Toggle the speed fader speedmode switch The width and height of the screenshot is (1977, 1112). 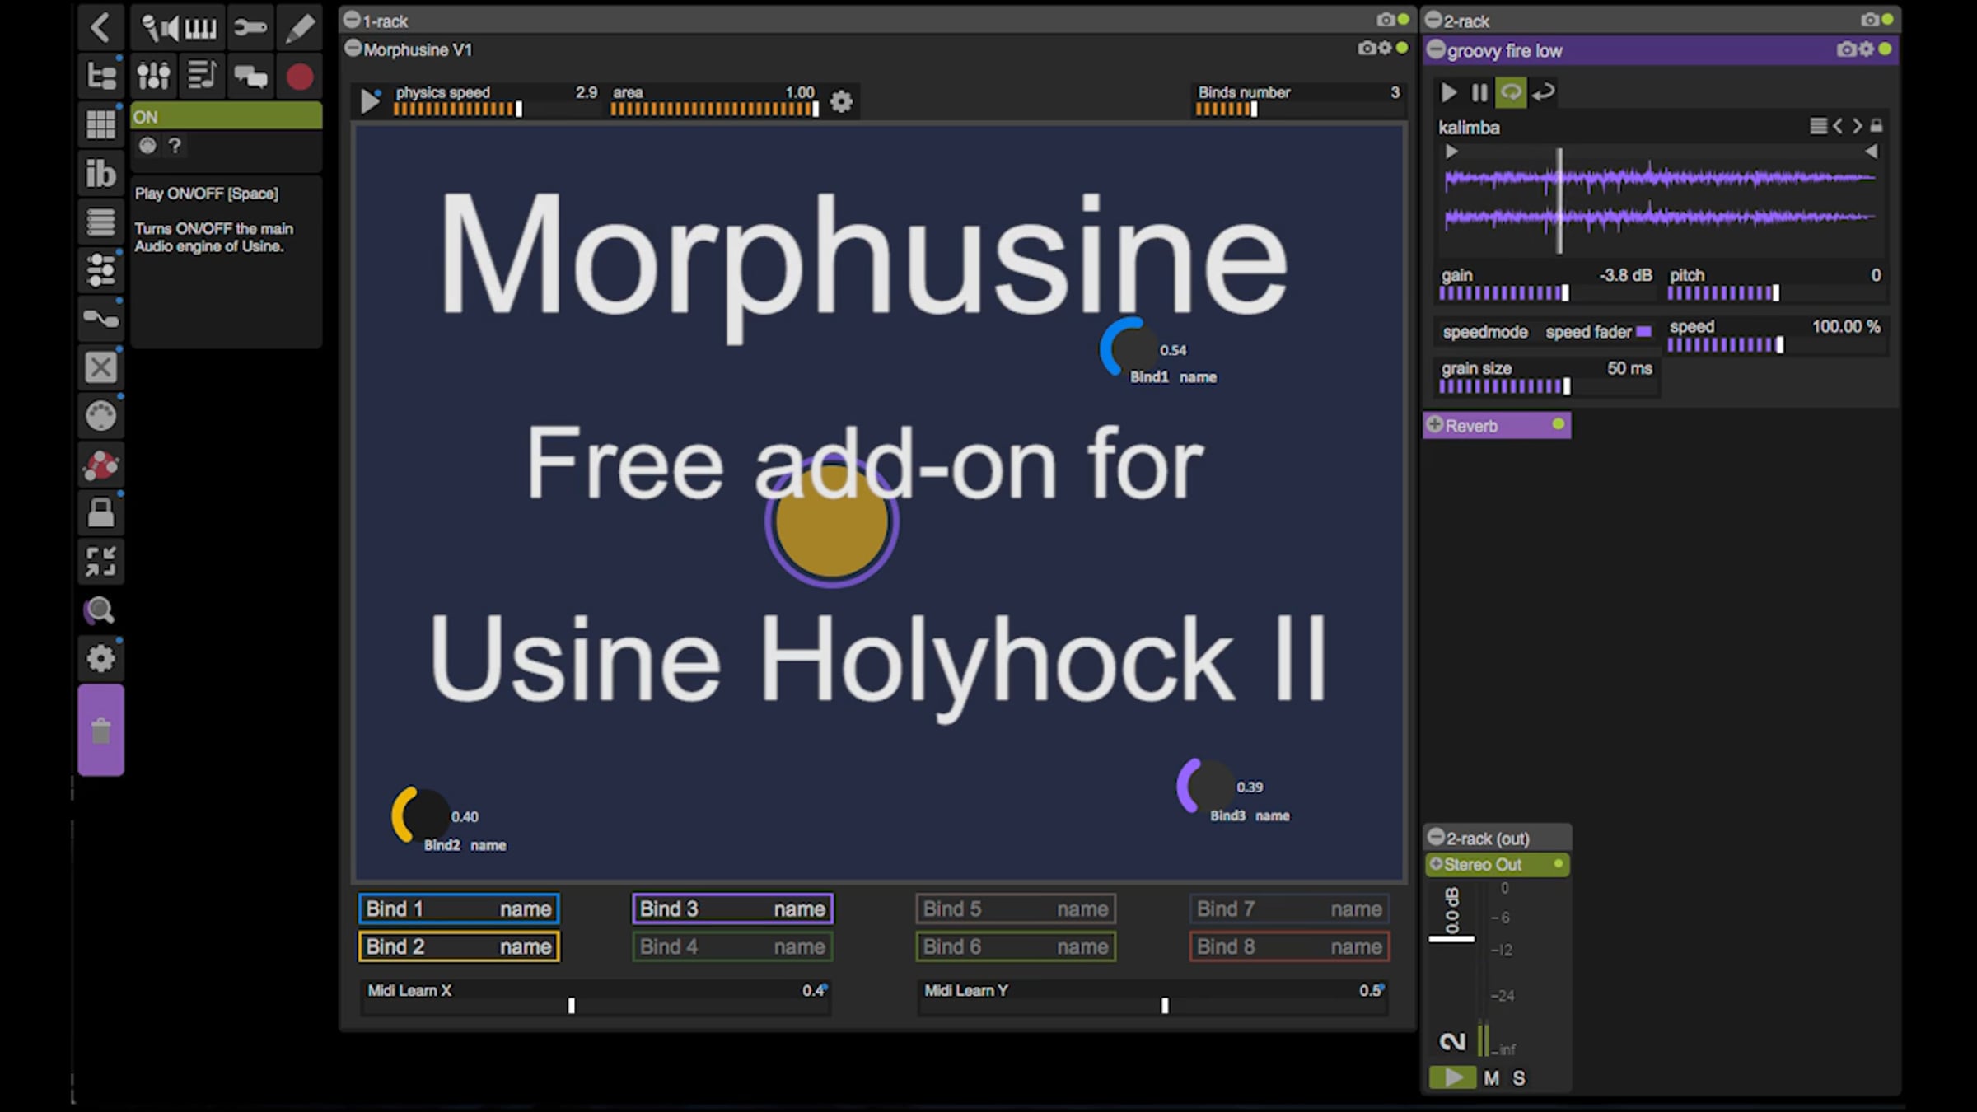click(1643, 332)
